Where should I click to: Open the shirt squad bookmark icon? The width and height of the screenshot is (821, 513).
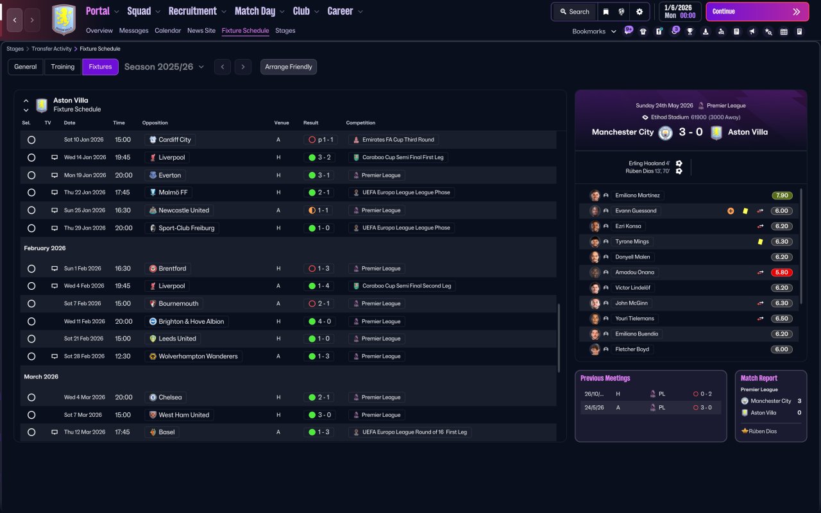pyautogui.click(x=643, y=31)
